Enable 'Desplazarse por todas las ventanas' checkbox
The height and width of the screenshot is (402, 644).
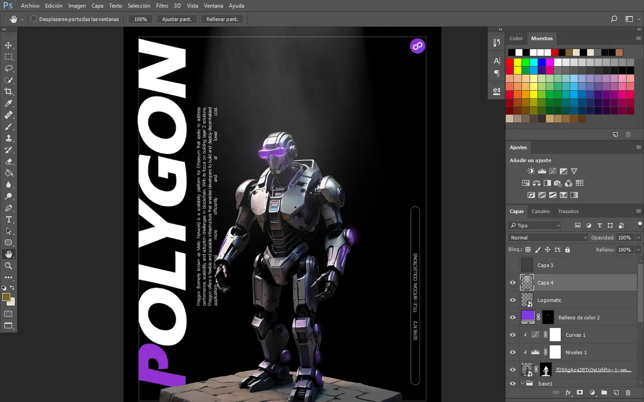pyautogui.click(x=34, y=19)
